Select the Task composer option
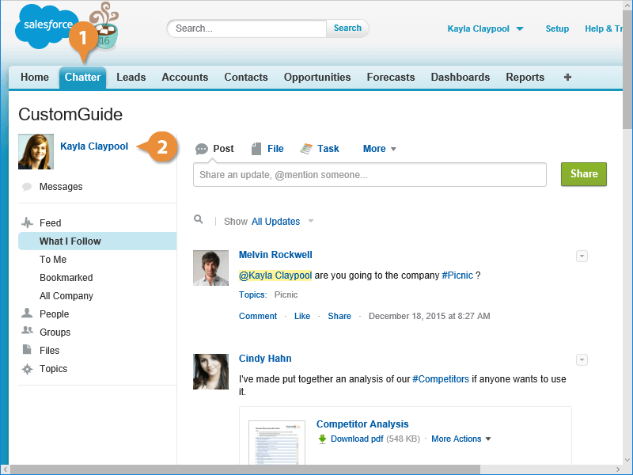 coord(320,149)
